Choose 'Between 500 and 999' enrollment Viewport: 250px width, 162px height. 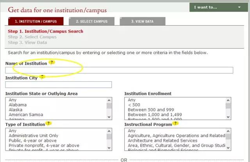click(x=151, y=110)
